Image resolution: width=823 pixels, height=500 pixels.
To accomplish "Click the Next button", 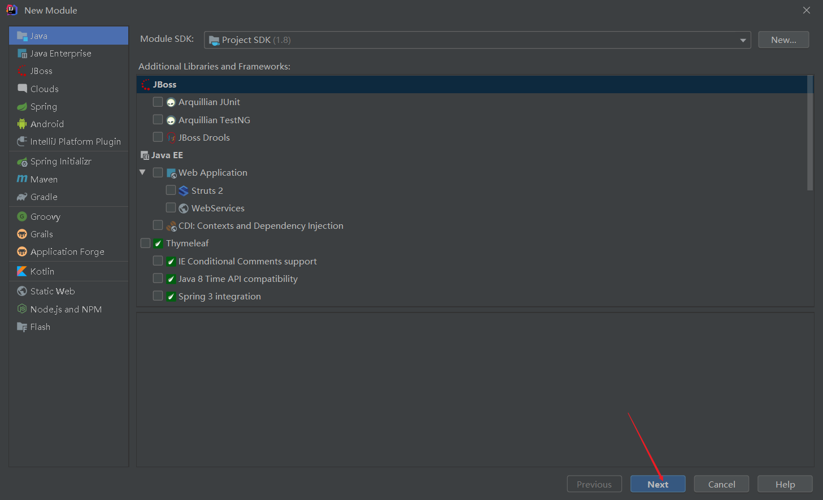I will (x=658, y=484).
